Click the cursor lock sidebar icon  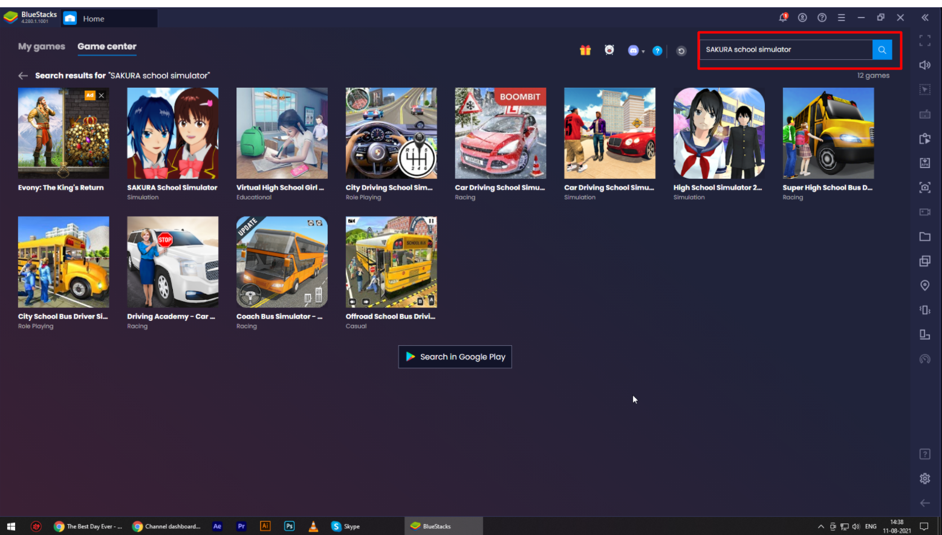pyautogui.click(x=924, y=89)
